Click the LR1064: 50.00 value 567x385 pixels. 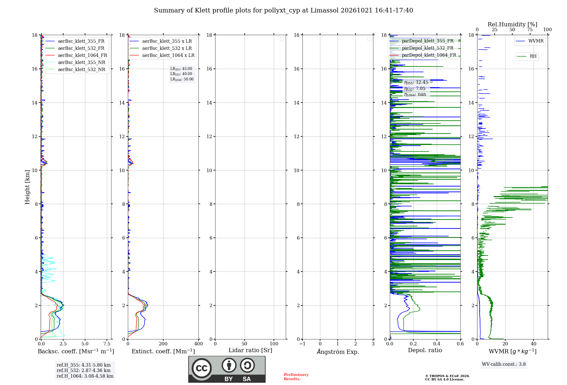(x=182, y=79)
